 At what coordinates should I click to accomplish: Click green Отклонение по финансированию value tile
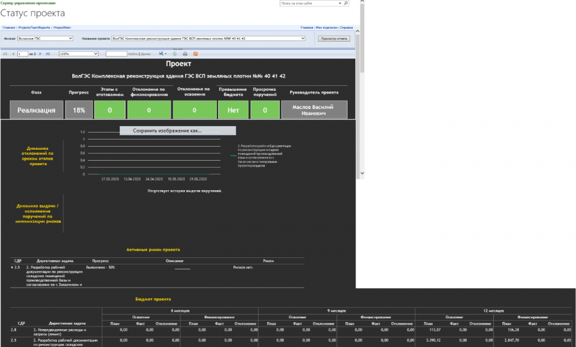148,110
